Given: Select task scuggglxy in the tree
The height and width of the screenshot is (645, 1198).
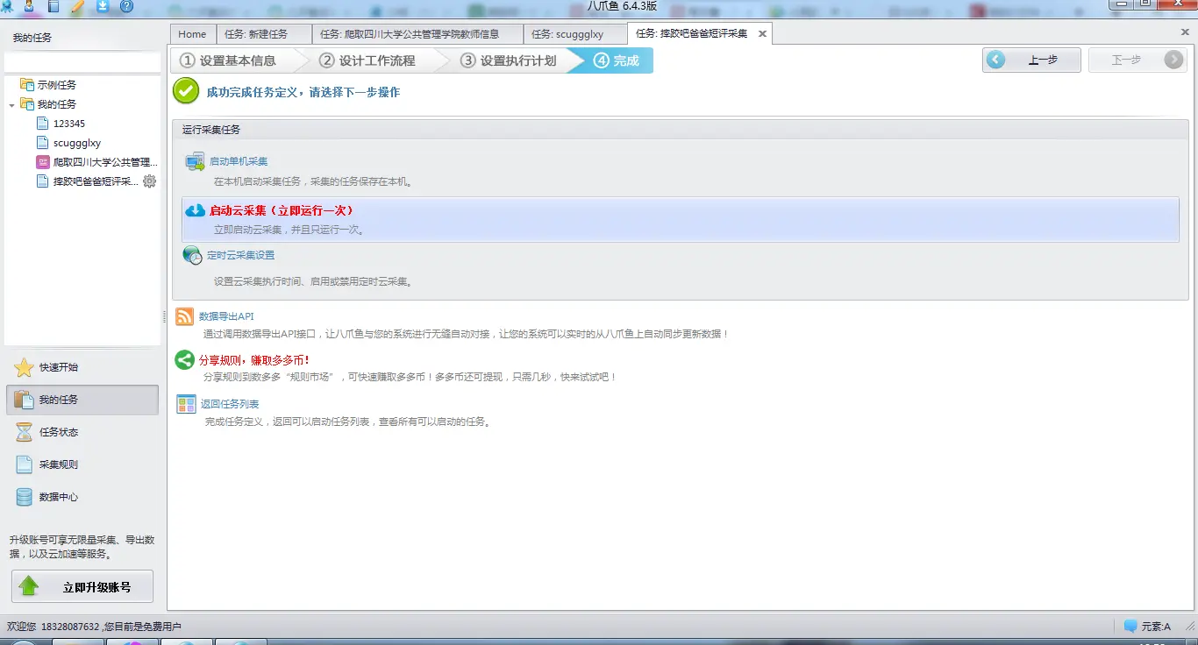Looking at the screenshot, I should click(68, 143).
